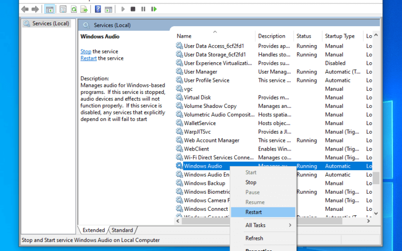Open All Tasks submenu in context menu
Viewport: 402px width, 251px height.
[263, 225]
